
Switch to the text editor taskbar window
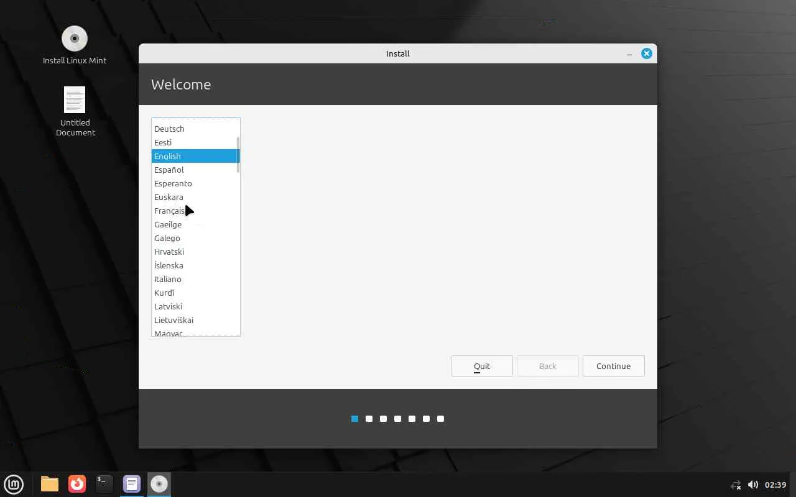132,484
